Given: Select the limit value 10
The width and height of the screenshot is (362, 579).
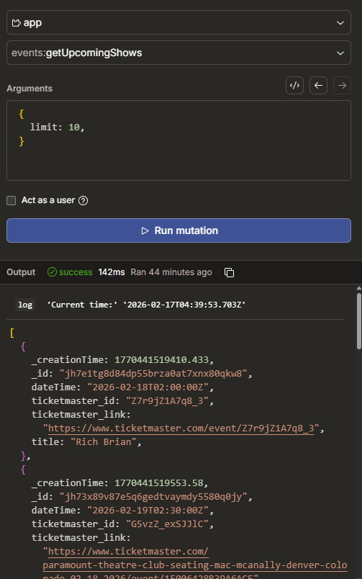Looking at the screenshot, I should tap(74, 127).
